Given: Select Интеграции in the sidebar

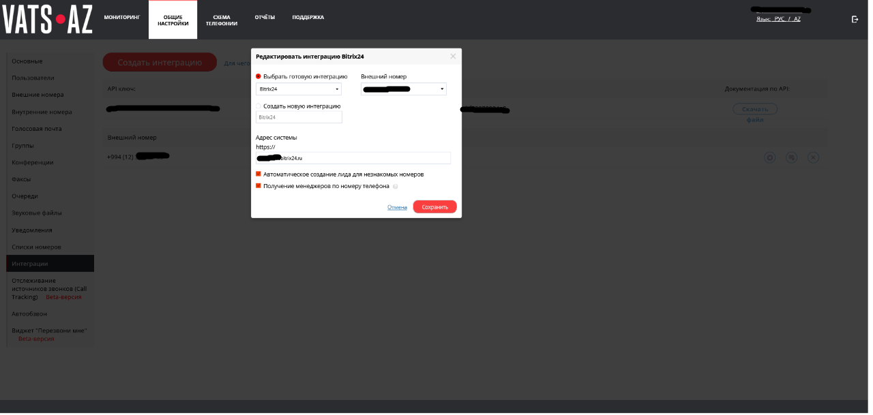Looking at the screenshot, I should pos(50,264).
